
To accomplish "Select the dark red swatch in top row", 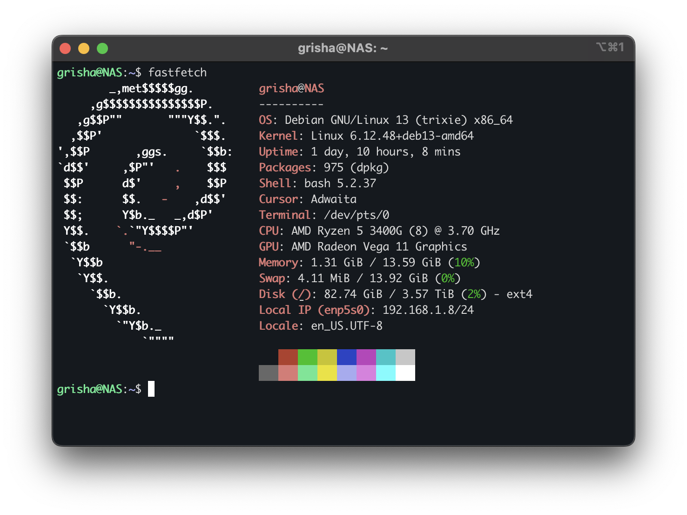I will (x=288, y=357).
